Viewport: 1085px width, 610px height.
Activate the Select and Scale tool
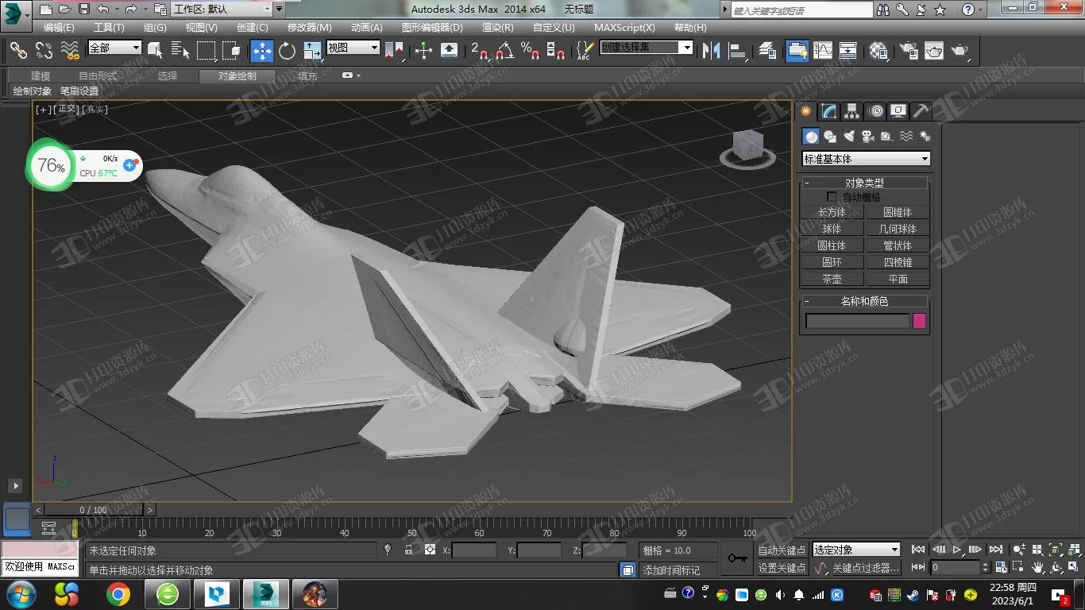click(313, 50)
